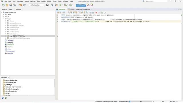Screen dimensions: 183x103
Task: Select the Dockerfile editor tab
Action: (61, 9)
